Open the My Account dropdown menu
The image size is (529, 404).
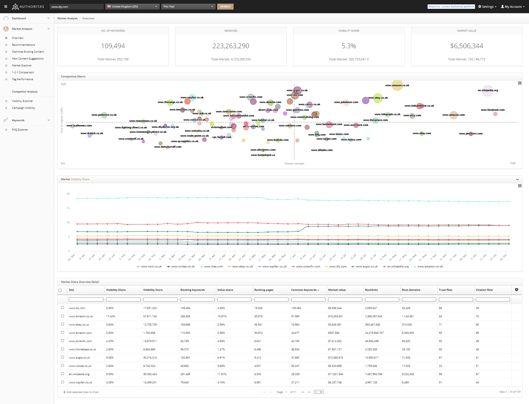tap(513, 7)
